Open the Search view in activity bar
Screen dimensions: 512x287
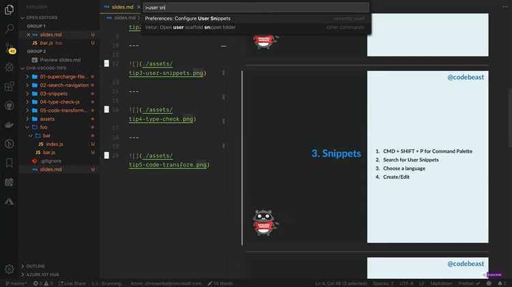tap(10, 29)
